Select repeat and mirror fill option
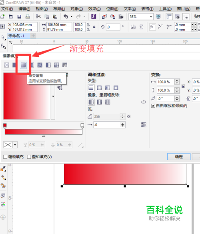The width and height of the screenshot is (200, 234). 100,102
